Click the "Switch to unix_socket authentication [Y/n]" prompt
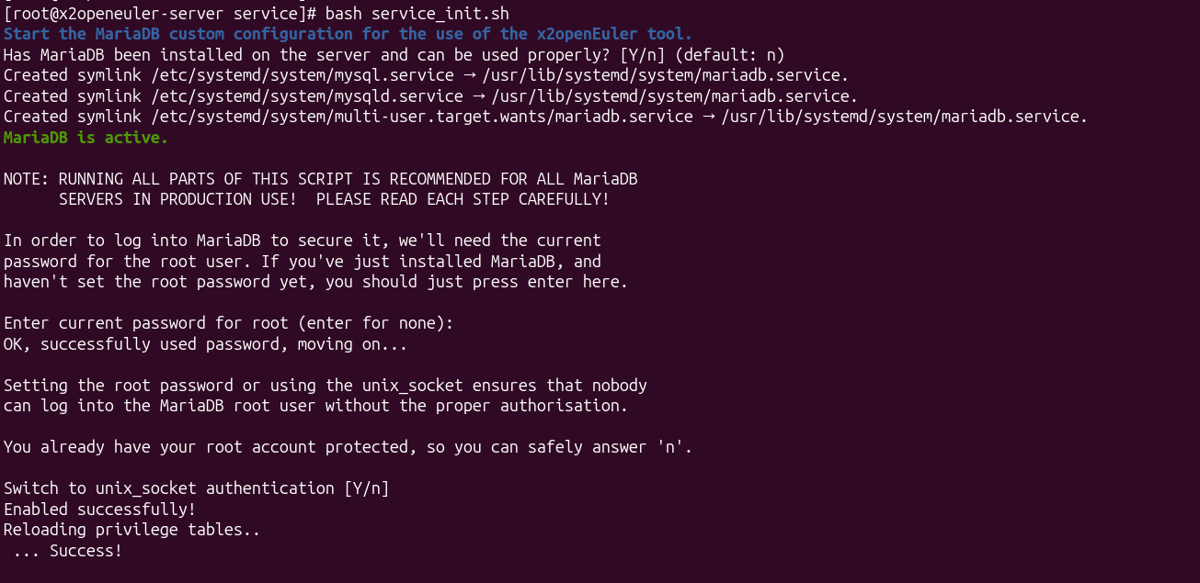Image resolution: width=1200 pixels, height=583 pixels. [x=196, y=488]
